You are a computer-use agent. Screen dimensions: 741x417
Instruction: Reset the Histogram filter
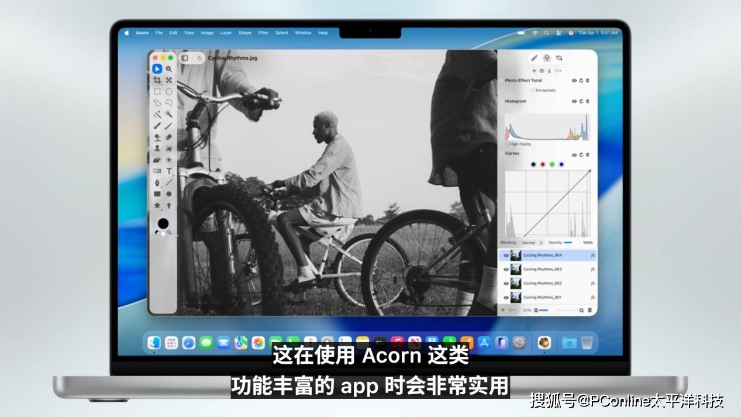pos(581,101)
